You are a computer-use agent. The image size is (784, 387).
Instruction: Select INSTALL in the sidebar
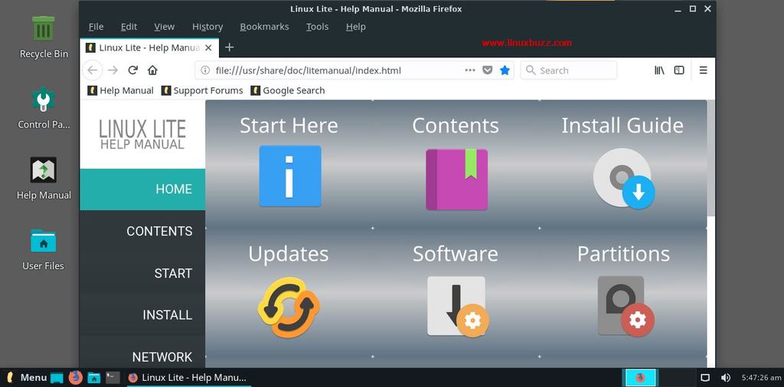(142, 315)
